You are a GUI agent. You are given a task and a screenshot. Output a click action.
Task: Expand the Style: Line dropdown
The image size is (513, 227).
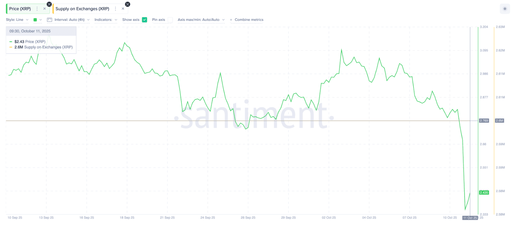pyautogui.click(x=18, y=20)
